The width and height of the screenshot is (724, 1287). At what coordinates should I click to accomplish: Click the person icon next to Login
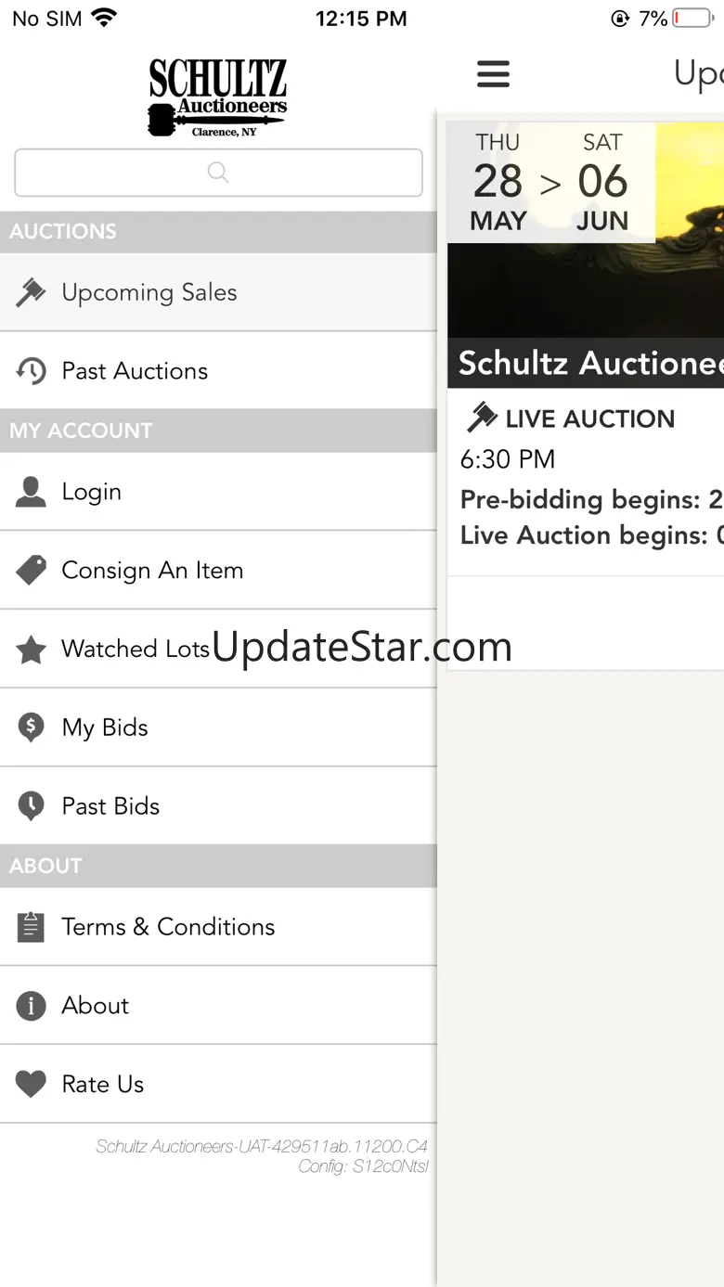pyautogui.click(x=31, y=492)
